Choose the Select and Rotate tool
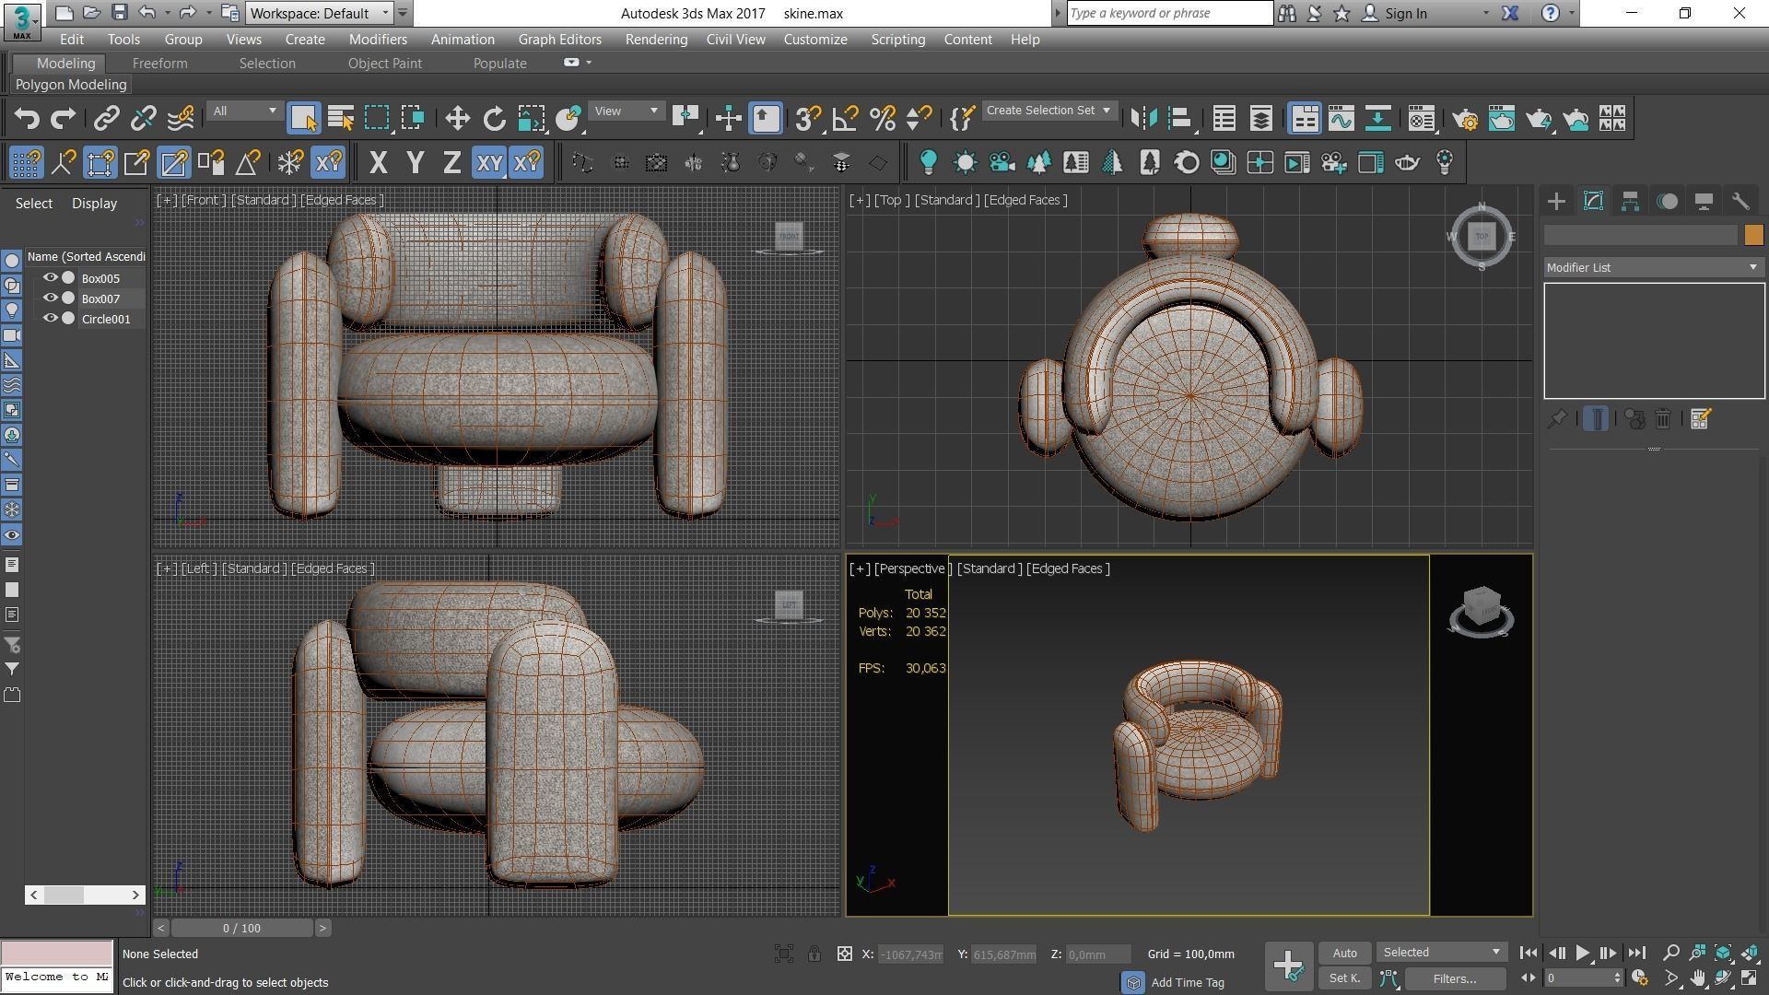 [494, 119]
